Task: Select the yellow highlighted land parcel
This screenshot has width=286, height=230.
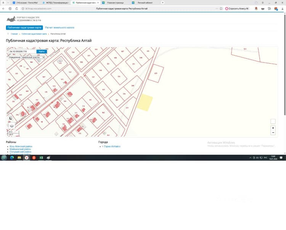Action: [145, 102]
